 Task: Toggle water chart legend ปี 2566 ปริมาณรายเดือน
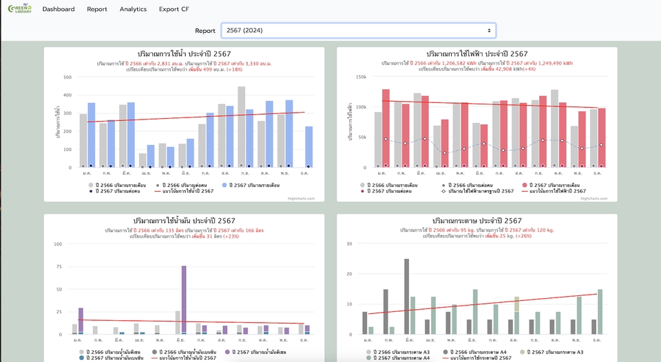117,185
